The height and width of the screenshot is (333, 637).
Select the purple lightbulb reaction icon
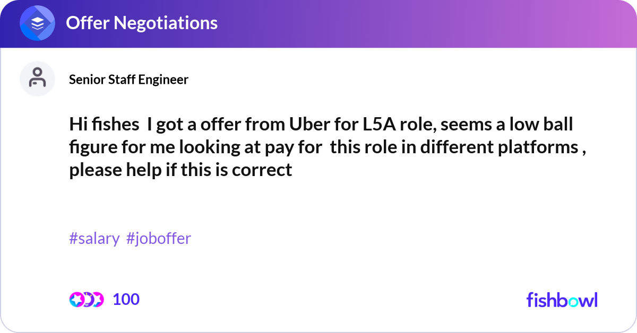coord(87,299)
